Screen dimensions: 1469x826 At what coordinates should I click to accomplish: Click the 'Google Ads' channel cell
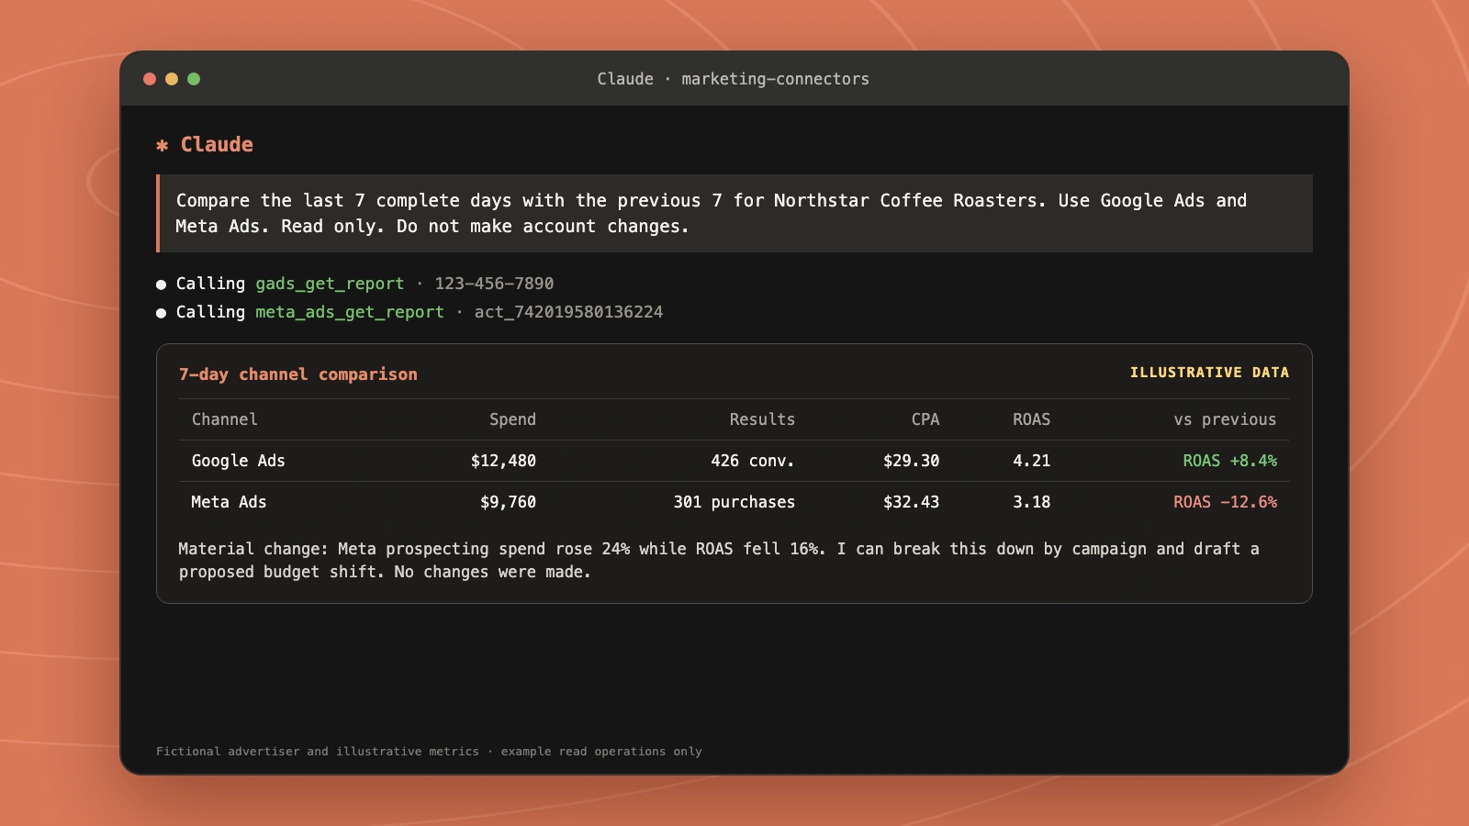[239, 461]
